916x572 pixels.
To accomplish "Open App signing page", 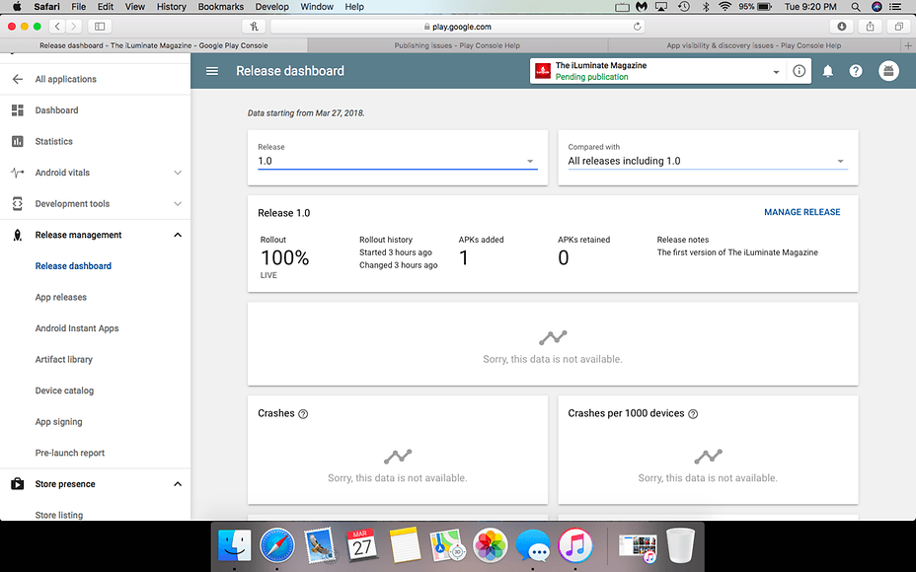I will 58,421.
